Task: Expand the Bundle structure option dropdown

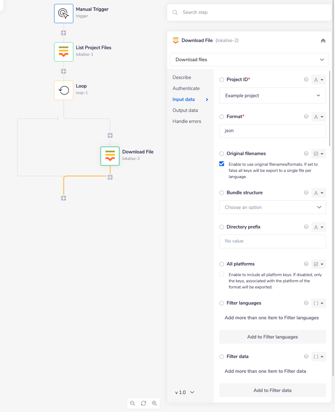Action: tap(272, 207)
